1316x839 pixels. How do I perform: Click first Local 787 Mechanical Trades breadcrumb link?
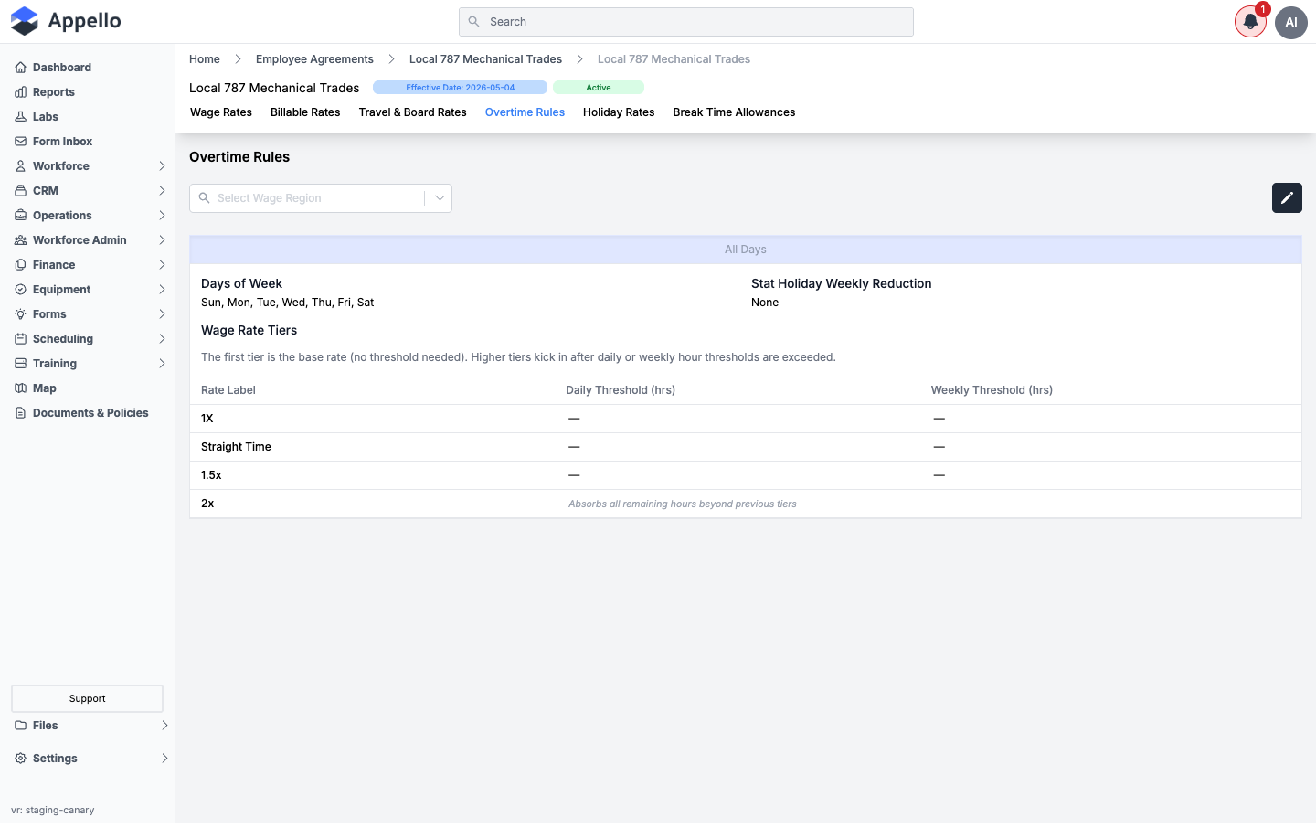coord(485,59)
